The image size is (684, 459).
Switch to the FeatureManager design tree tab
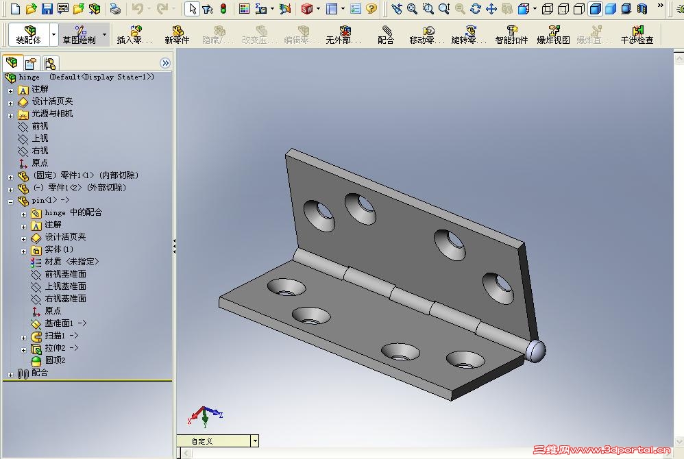(x=12, y=63)
